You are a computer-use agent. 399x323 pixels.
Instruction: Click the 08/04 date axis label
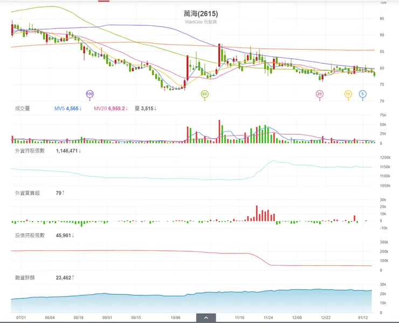tap(50, 318)
